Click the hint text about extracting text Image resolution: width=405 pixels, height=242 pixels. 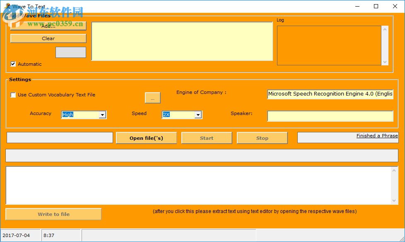click(x=255, y=211)
